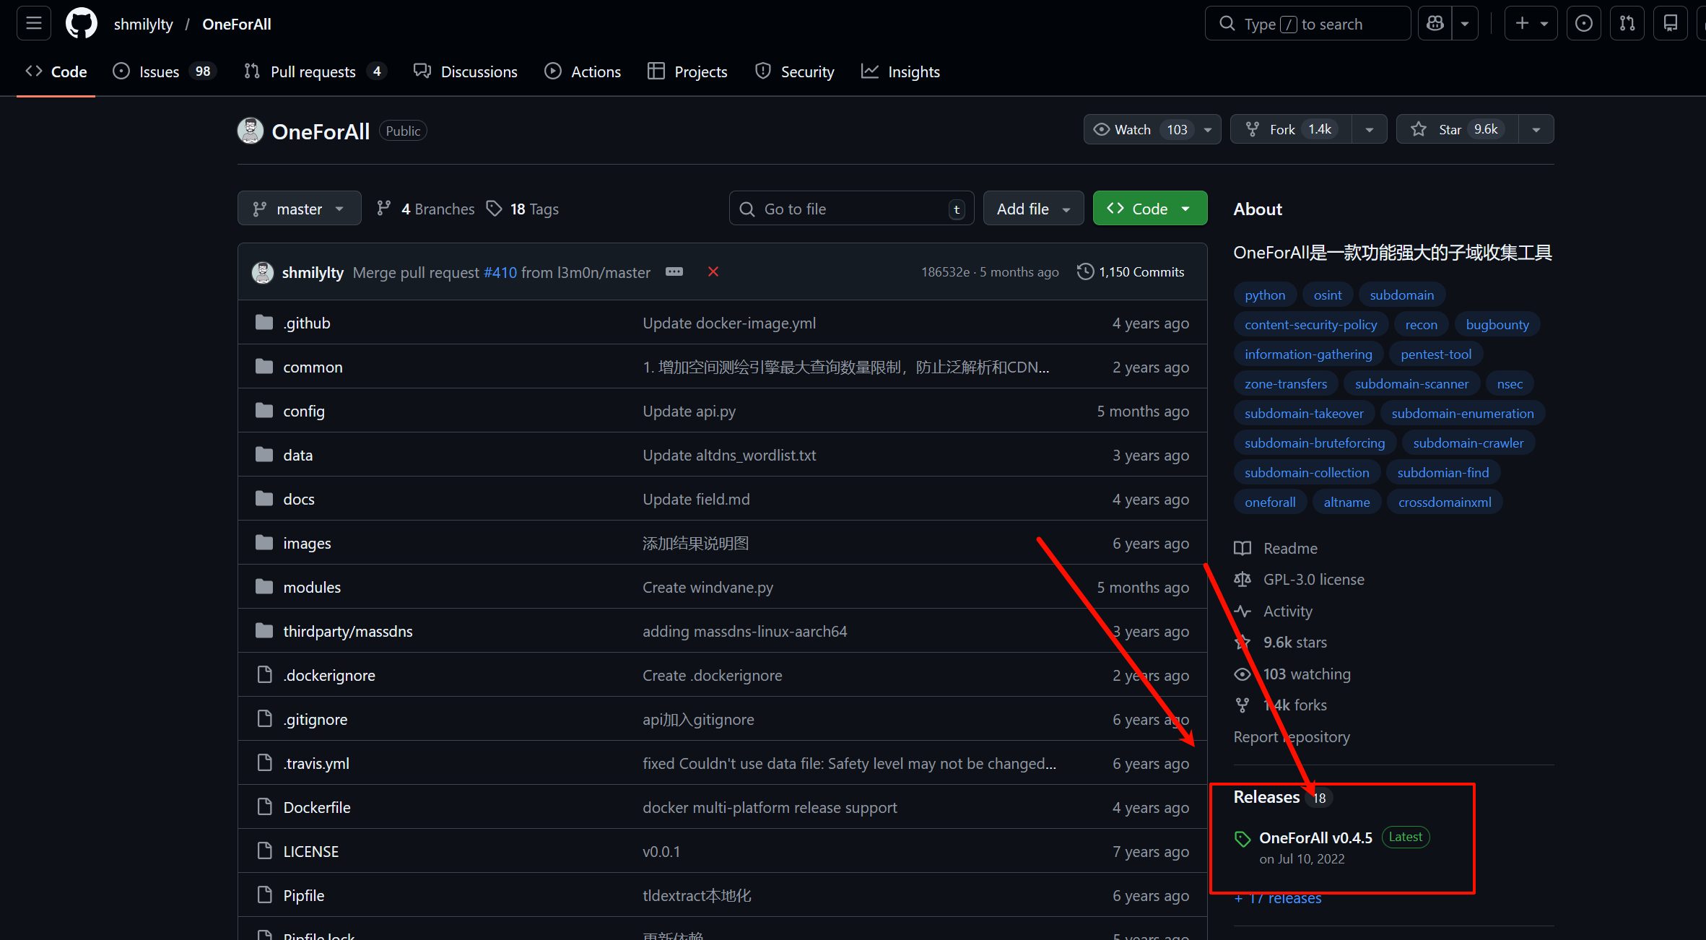The width and height of the screenshot is (1706, 940).
Task: Switch to the Issues tab
Action: pyautogui.click(x=158, y=71)
